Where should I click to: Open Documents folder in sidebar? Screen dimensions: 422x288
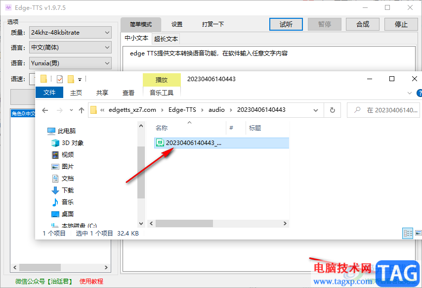click(x=63, y=178)
